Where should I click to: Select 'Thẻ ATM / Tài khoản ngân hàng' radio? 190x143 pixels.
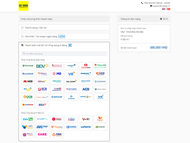click(x=22, y=36)
